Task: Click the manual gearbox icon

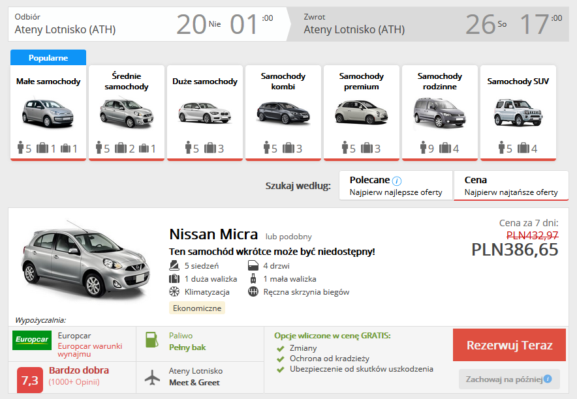Action: (253, 291)
